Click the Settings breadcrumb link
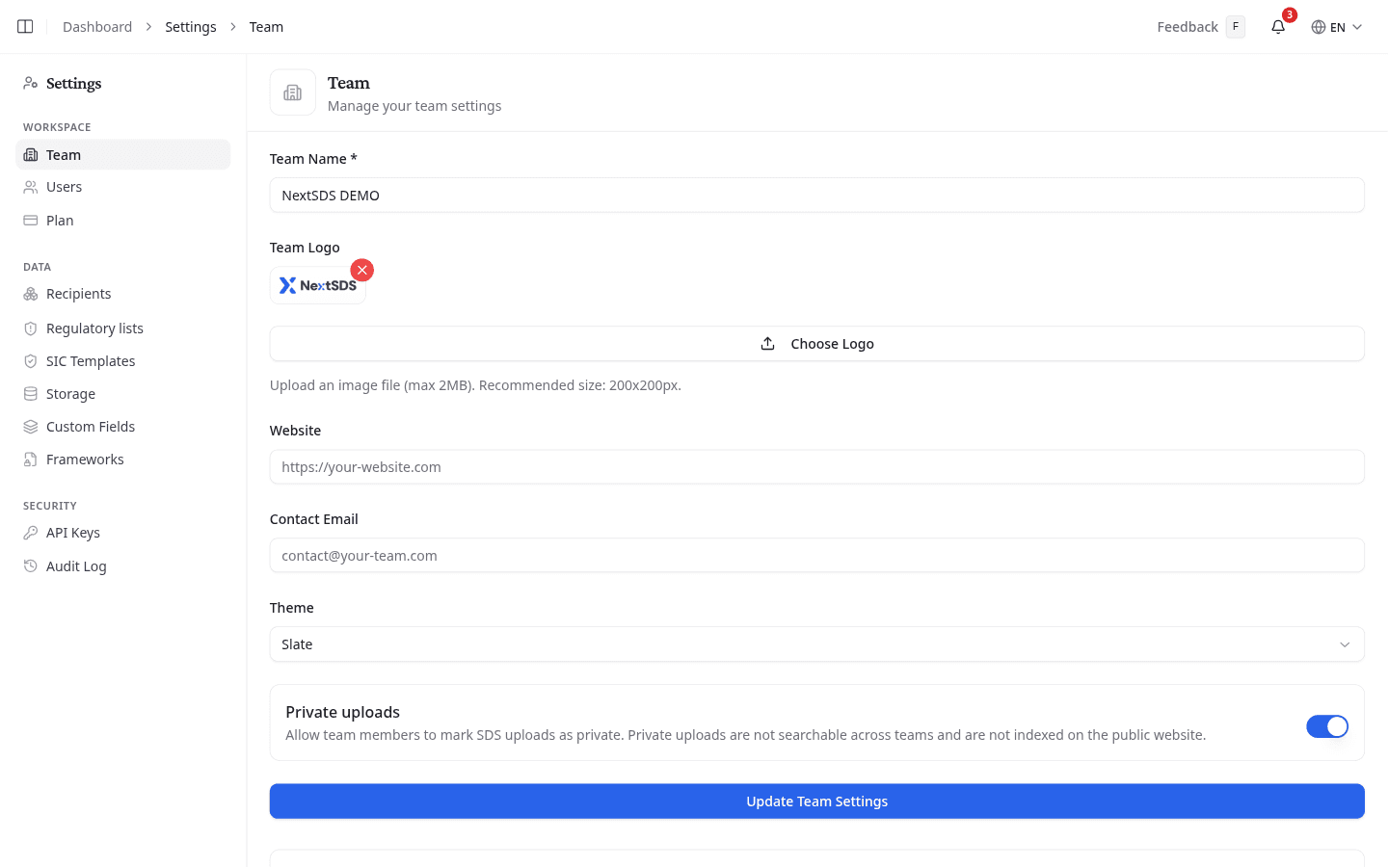 [x=191, y=27]
